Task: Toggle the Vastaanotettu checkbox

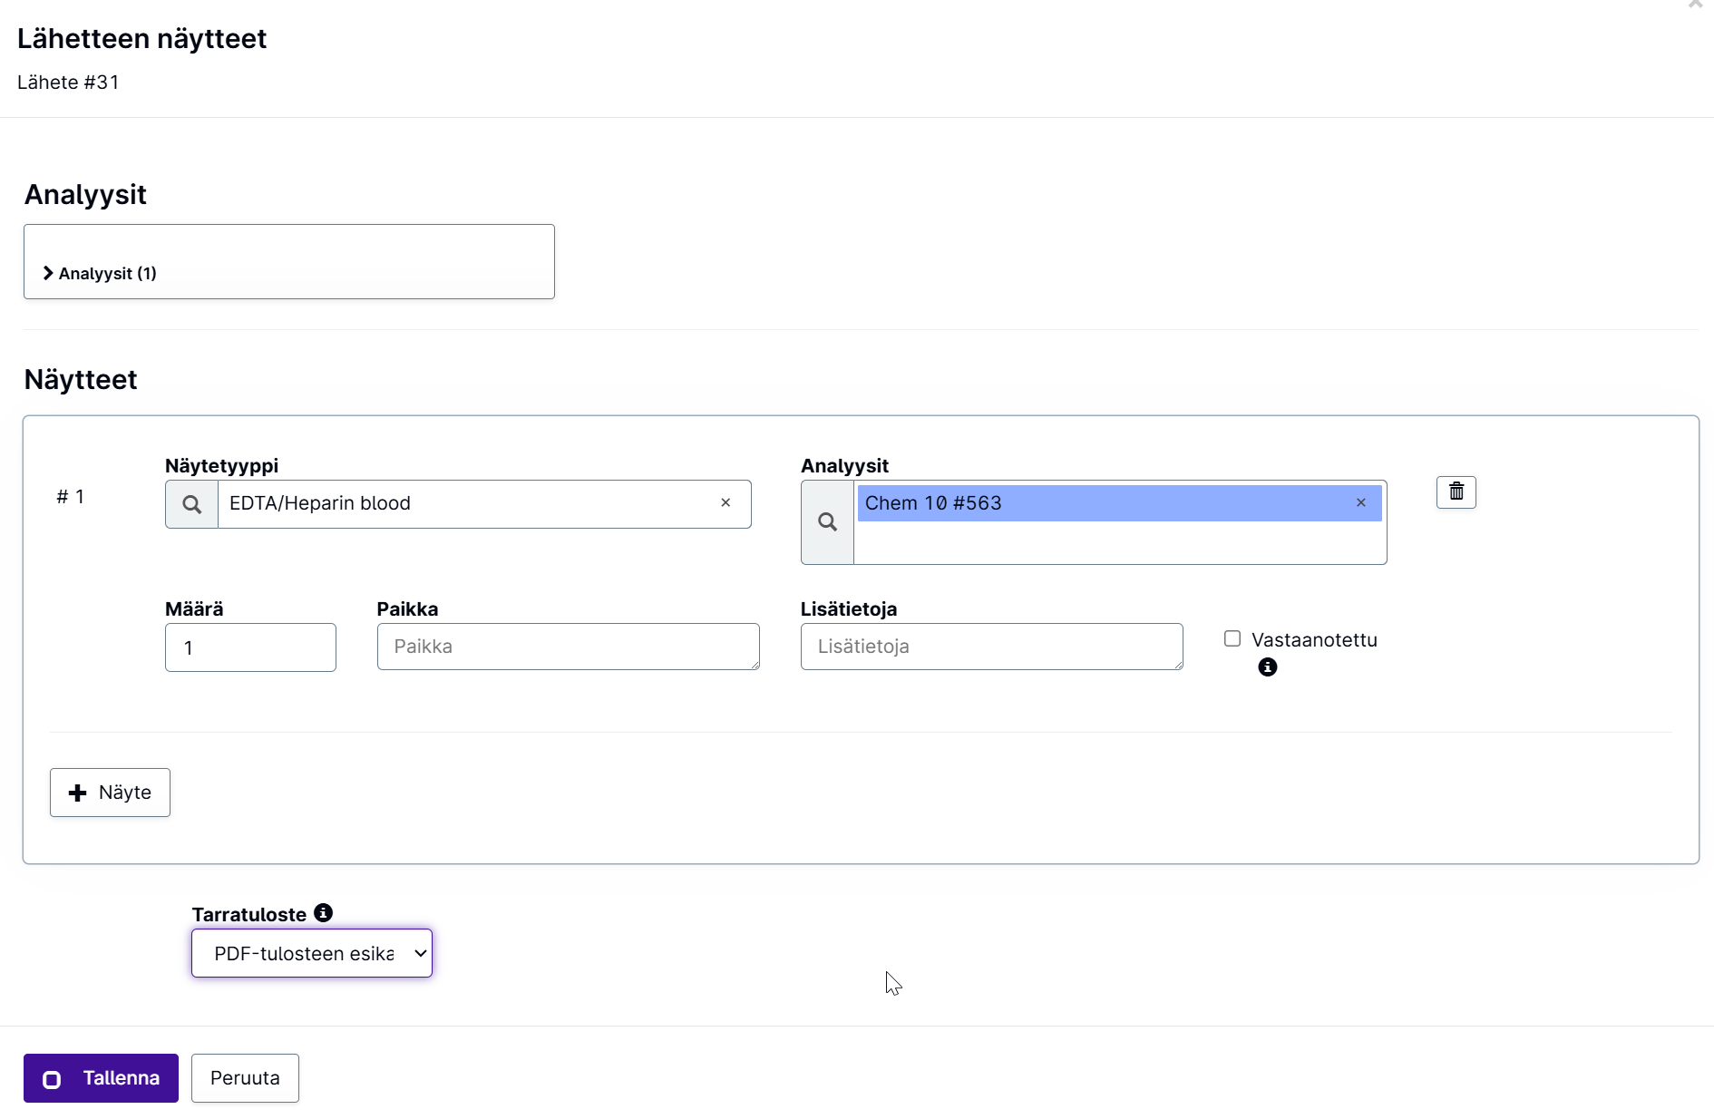Action: [x=1232, y=639]
